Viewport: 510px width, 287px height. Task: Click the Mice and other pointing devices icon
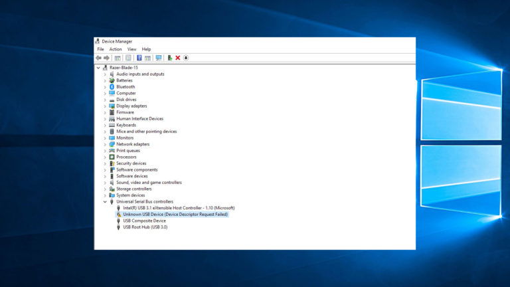(x=112, y=132)
